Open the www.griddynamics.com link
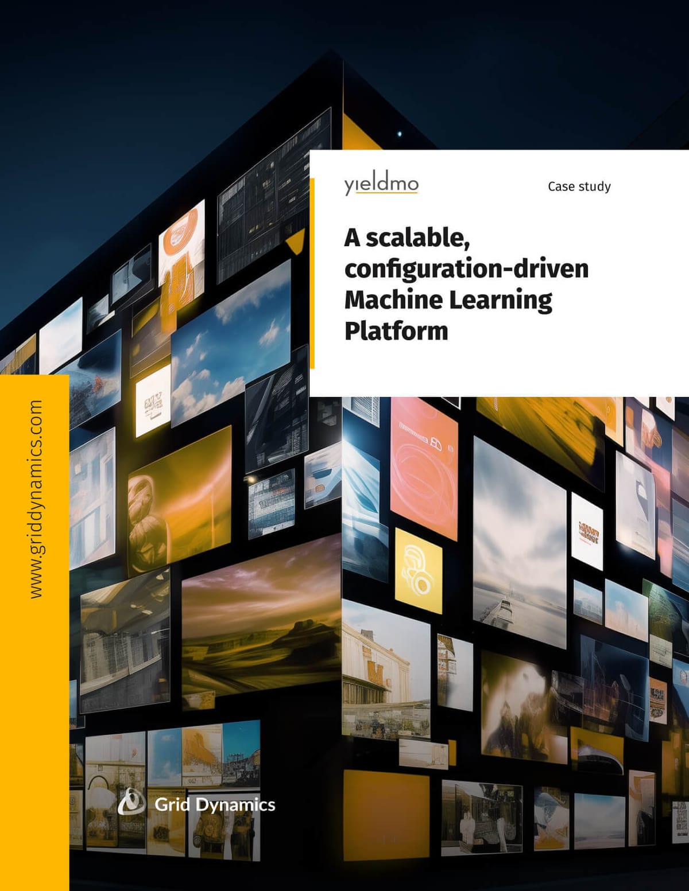Image resolution: width=689 pixels, height=891 pixels. [36, 499]
